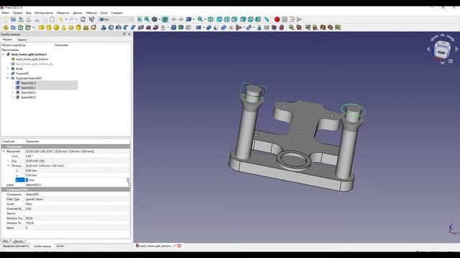Insert a yellow Box primitive

42,27
